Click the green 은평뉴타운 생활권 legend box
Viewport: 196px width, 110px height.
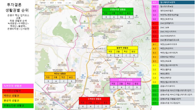coord(18,106)
